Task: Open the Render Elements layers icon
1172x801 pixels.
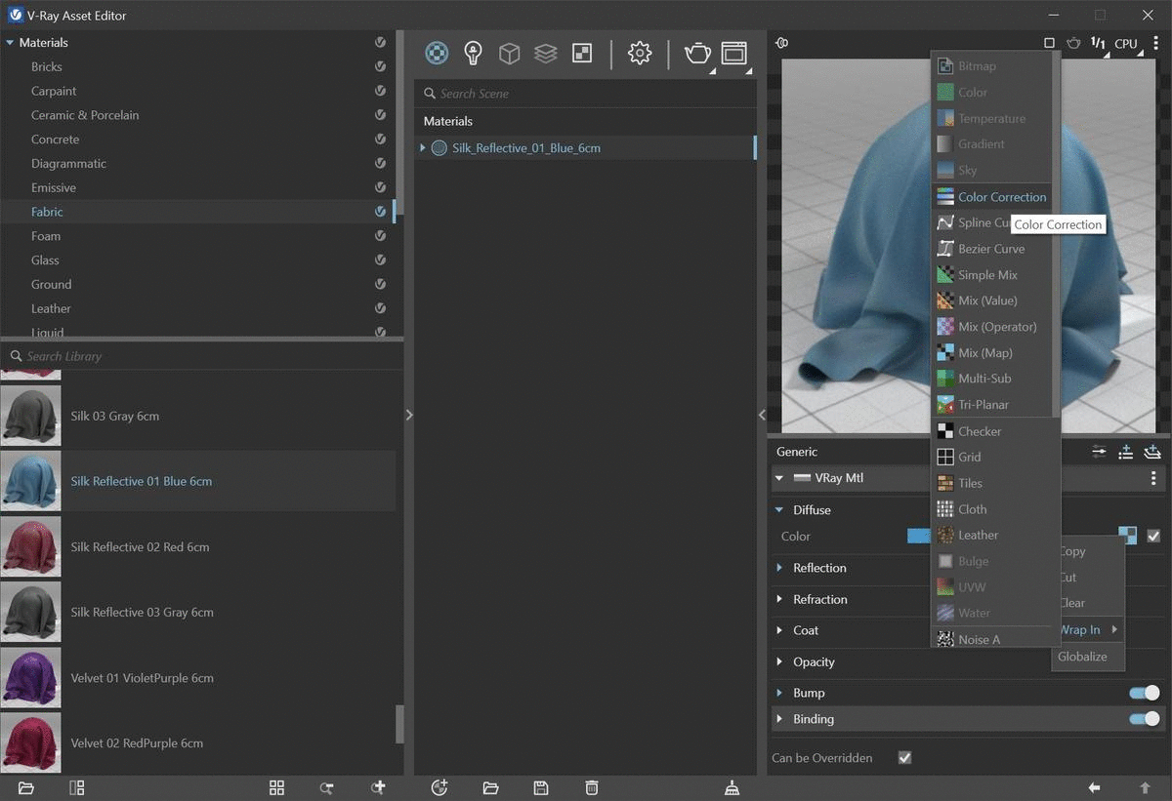Action: click(545, 53)
